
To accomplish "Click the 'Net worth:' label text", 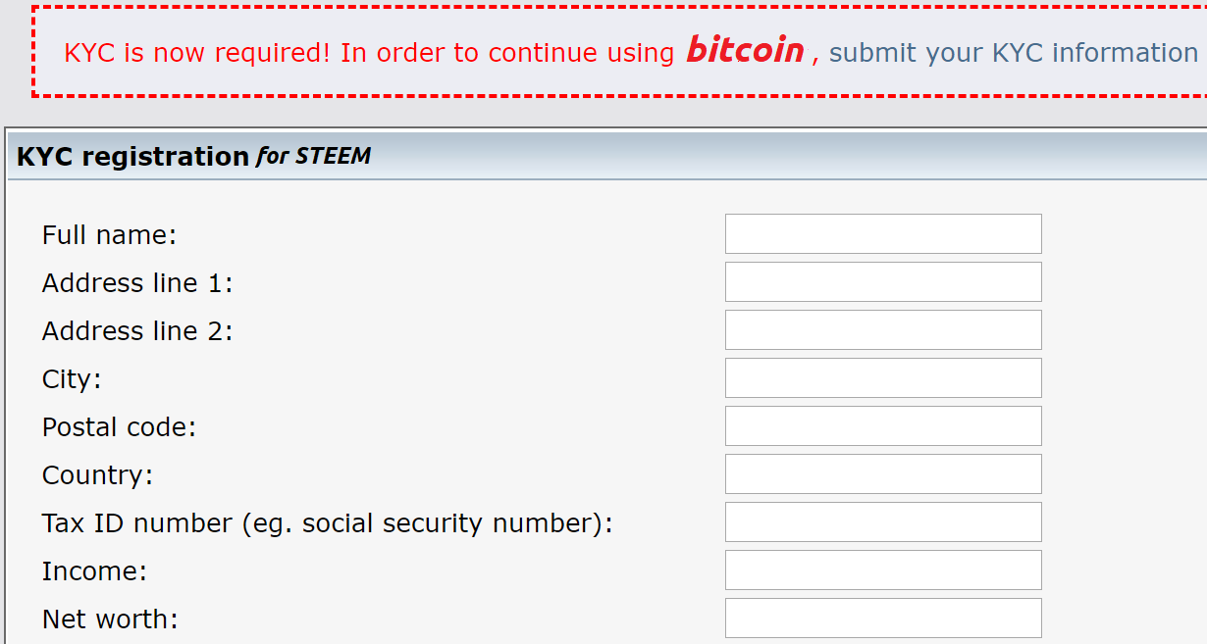I will pyautogui.click(x=110, y=619).
